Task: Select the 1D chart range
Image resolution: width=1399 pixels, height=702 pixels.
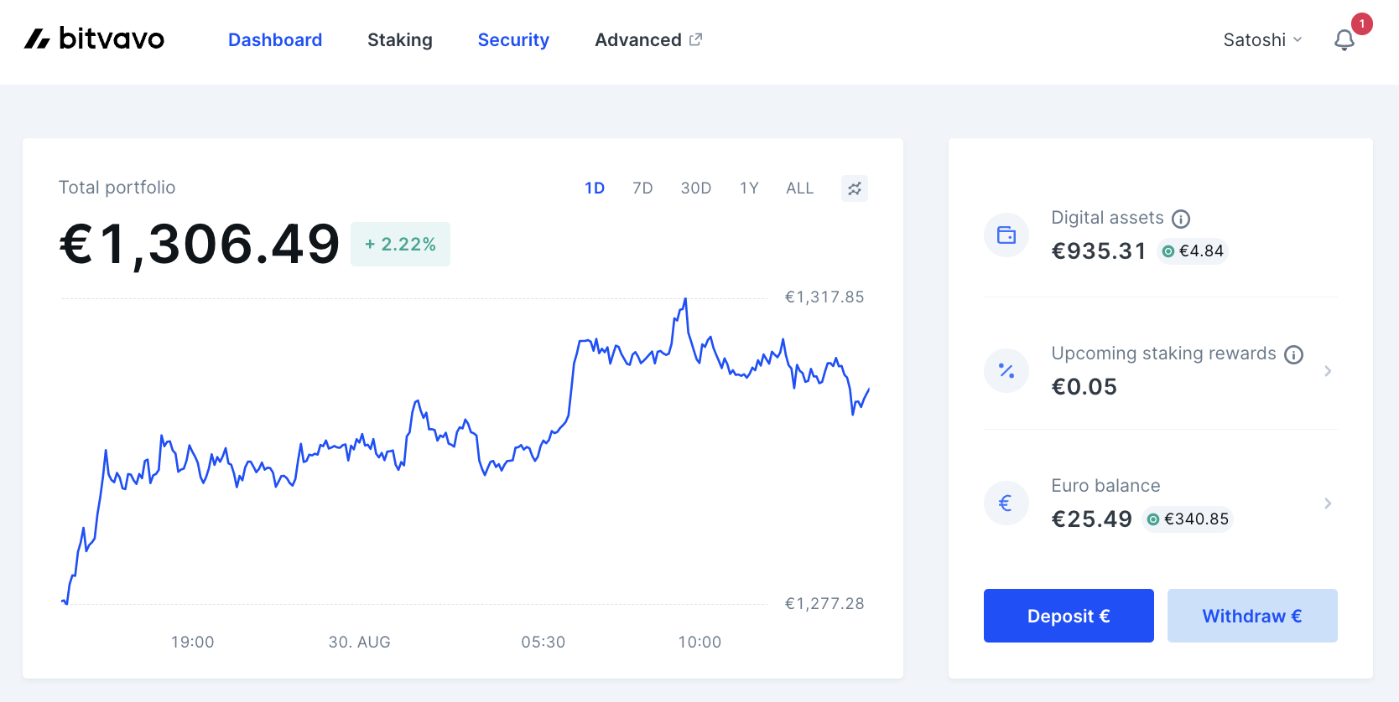Action: [x=595, y=188]
